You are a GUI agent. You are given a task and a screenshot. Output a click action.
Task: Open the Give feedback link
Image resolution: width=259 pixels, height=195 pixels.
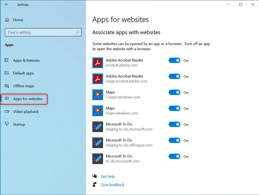point(112,185)
